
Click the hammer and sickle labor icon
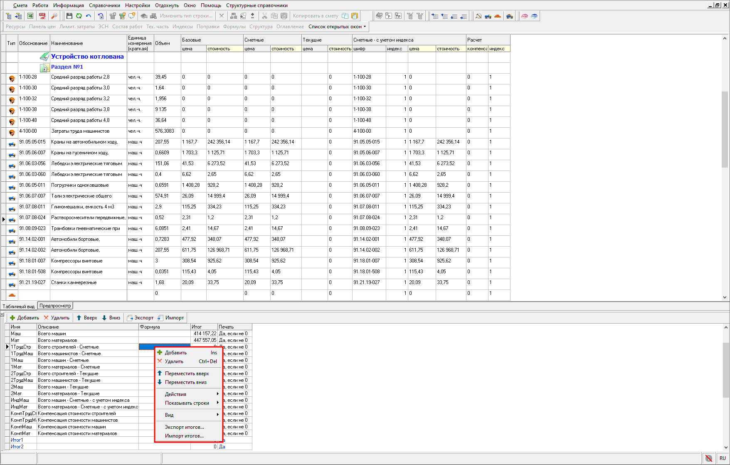478,16
